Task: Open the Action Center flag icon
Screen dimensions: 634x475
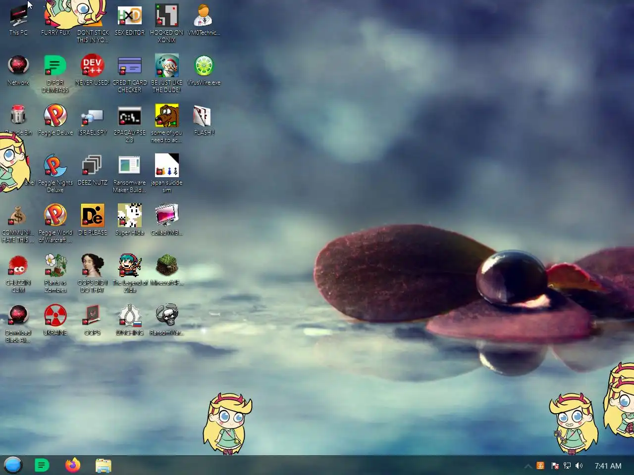Action: 555,466
